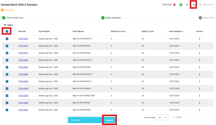
Task: Click the Incomplete status label
Action: click(x=9, y=10)
